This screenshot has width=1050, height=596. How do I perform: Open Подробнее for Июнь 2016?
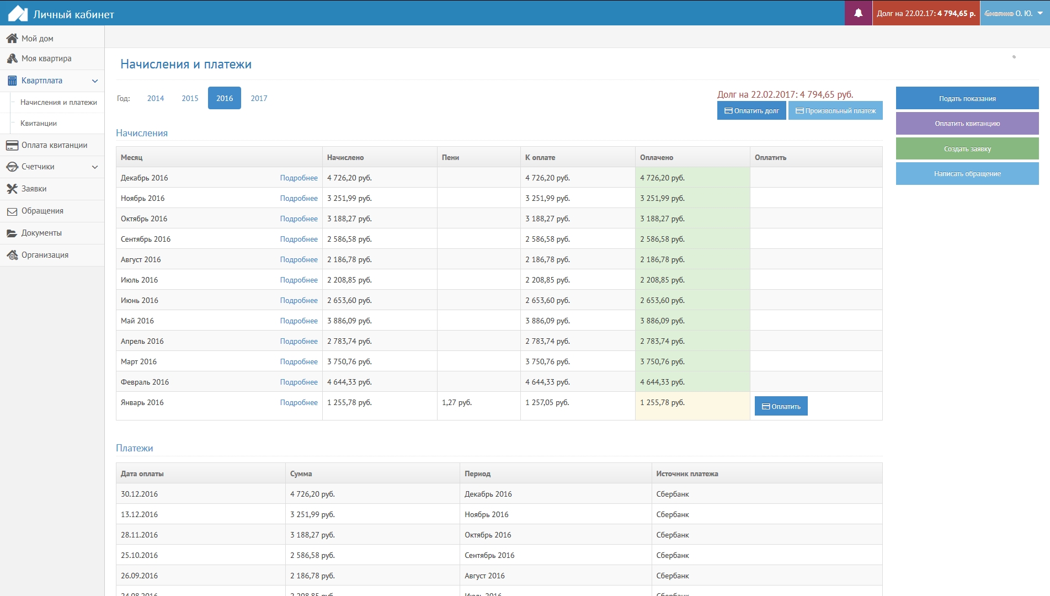[x=299, y=301]
